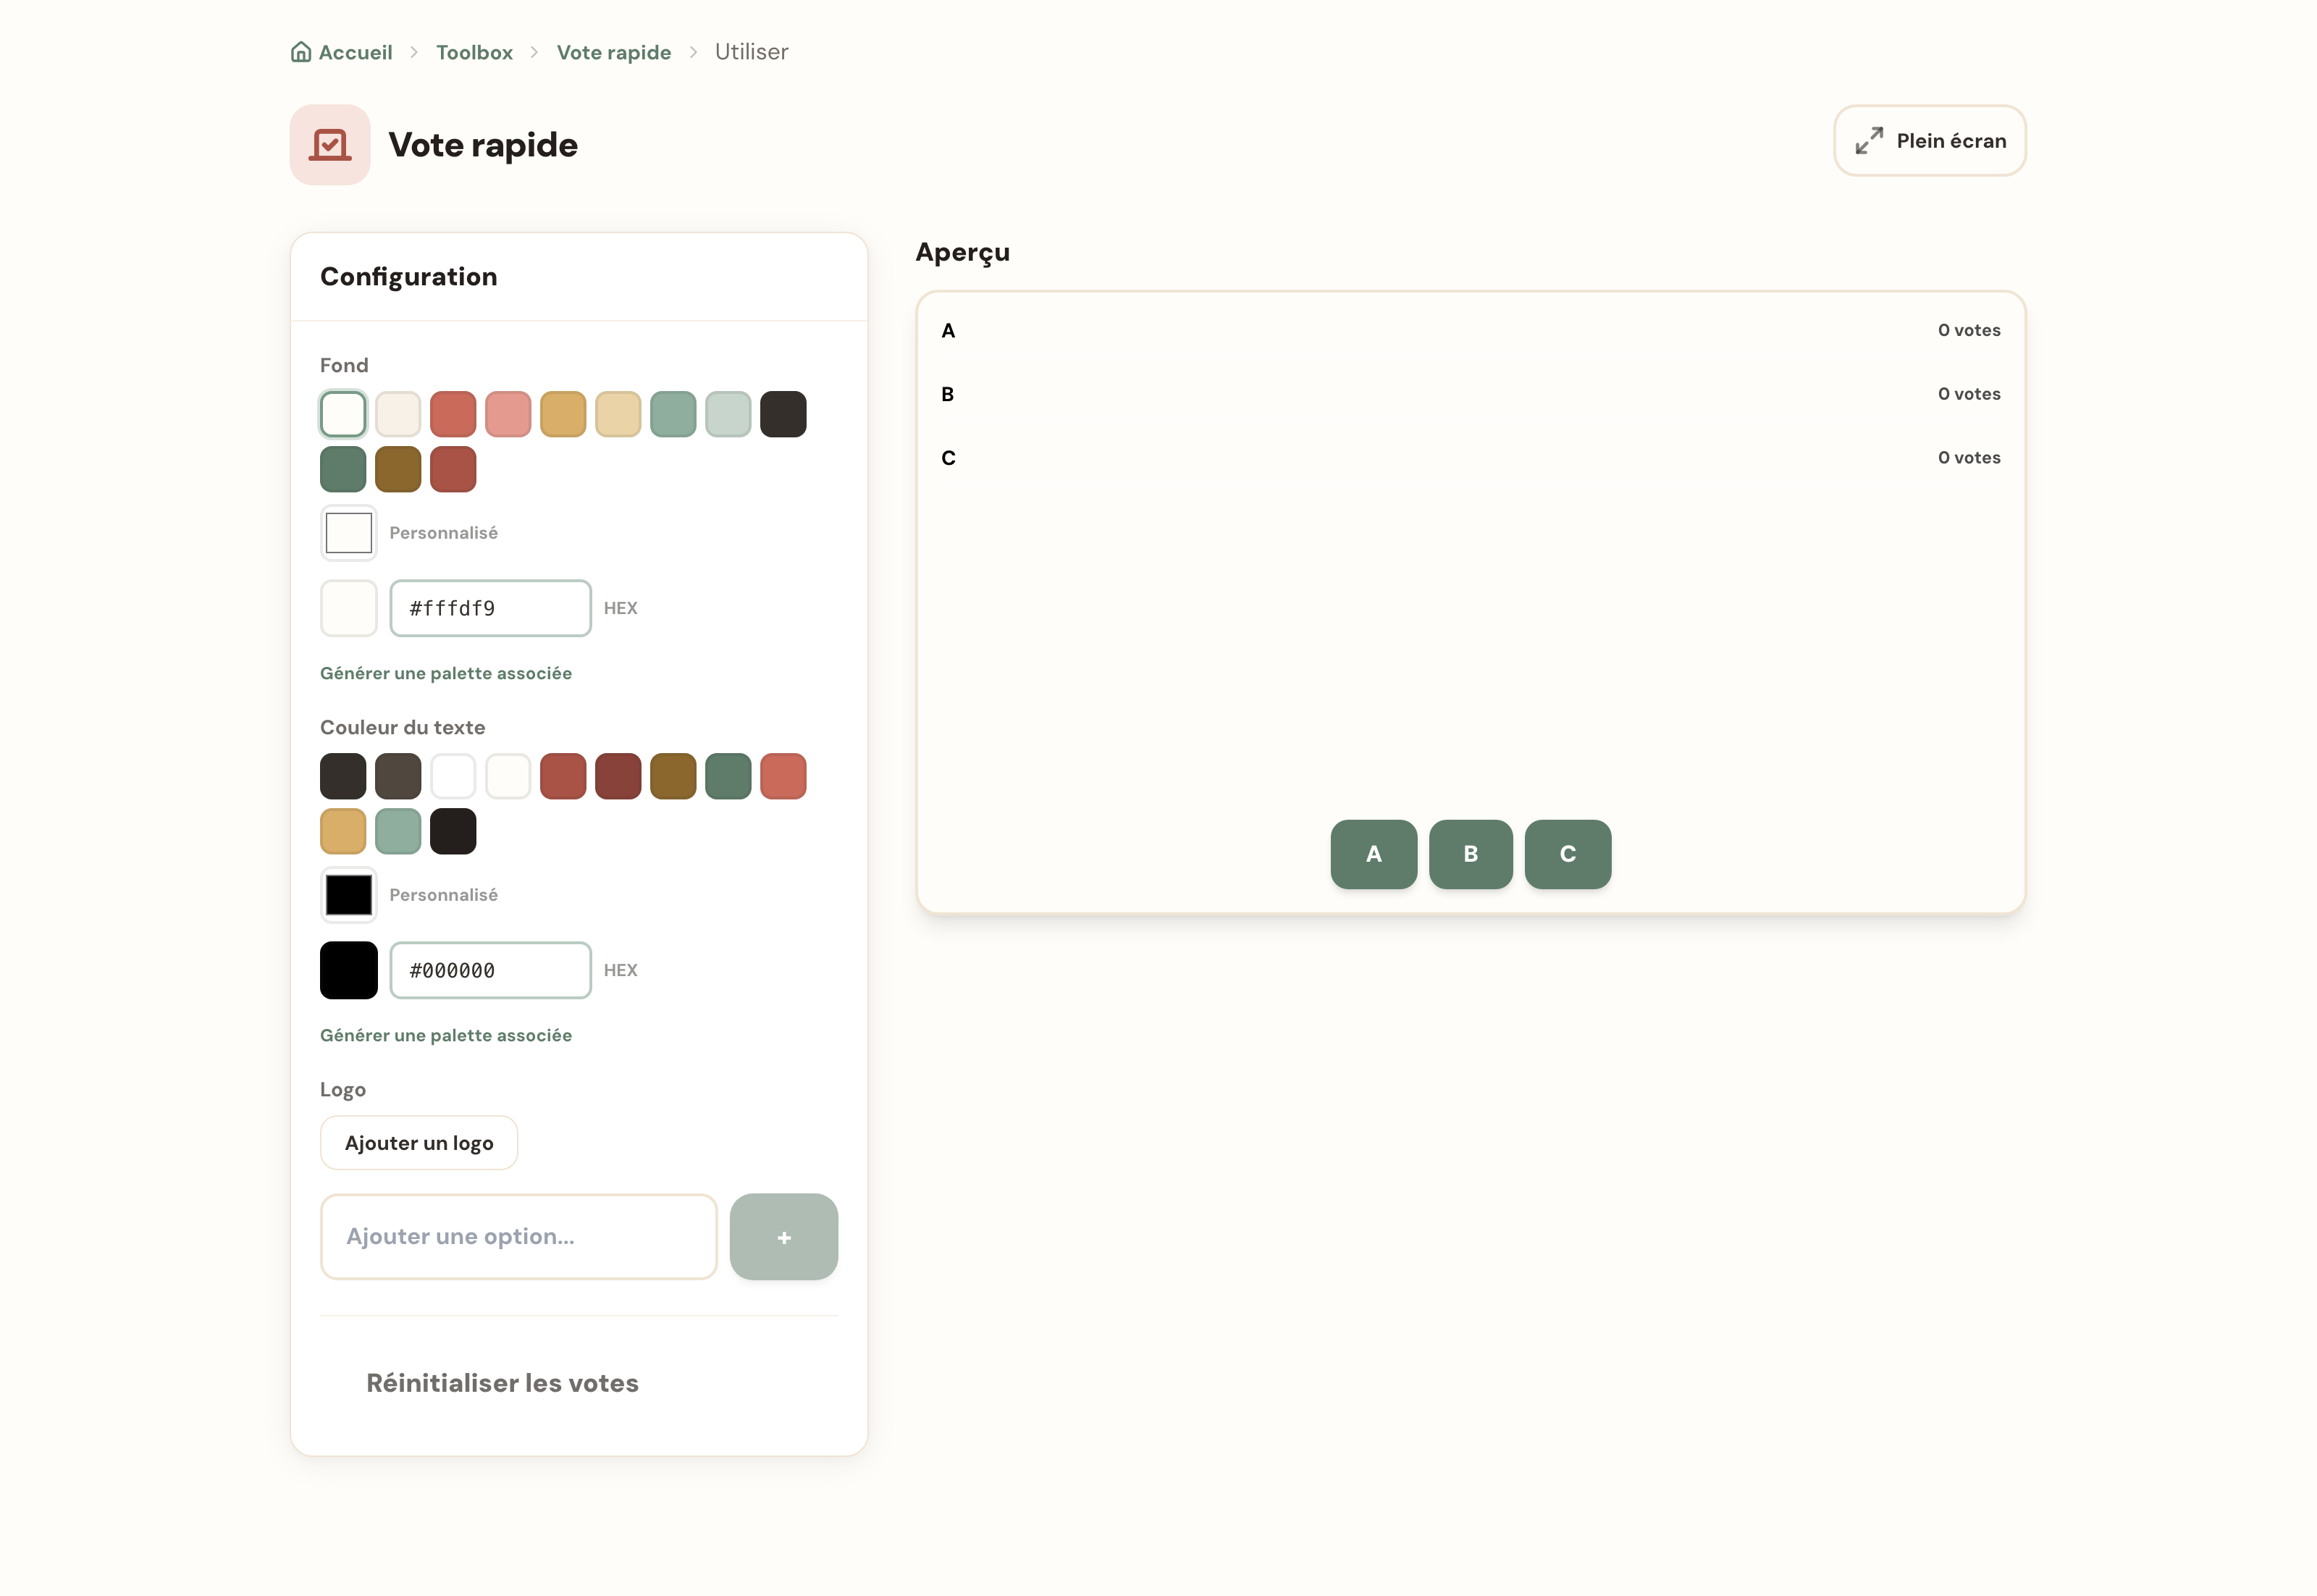Open text custom color picker (black Personnalisé)
Image resolution: width=2317 pixels, height=1596 pixels.
coord(349,895)
